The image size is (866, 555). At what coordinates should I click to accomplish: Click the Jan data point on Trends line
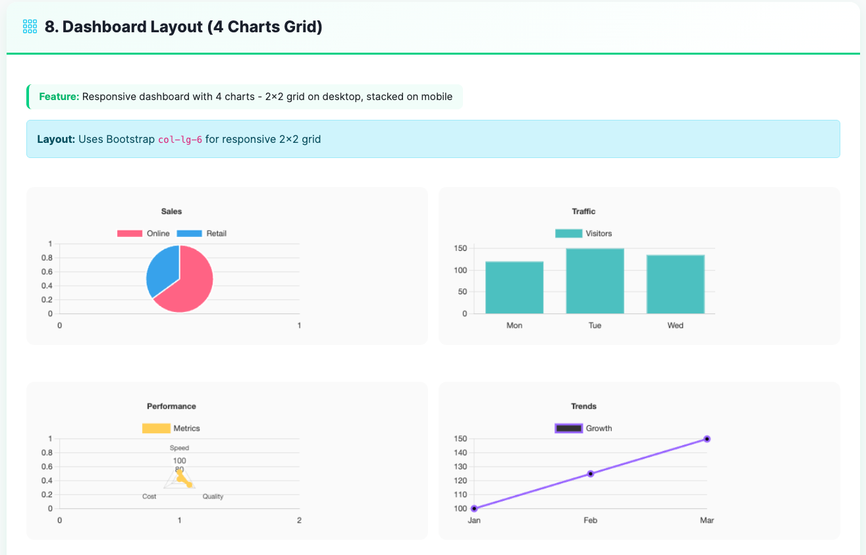pyautogui.click(x=474, y=508)
